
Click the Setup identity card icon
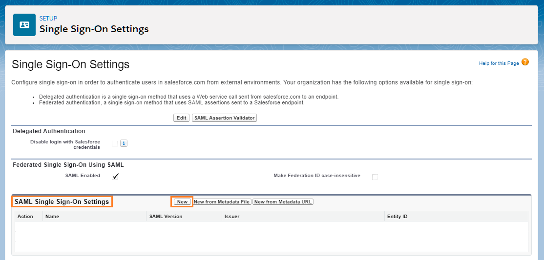(24, 25)
